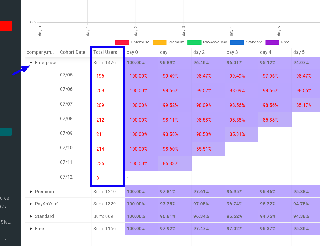The image size is (320, 246).
Task: Click the highlighted 'Total Users' column header
Action: click(x=105, y=52)
